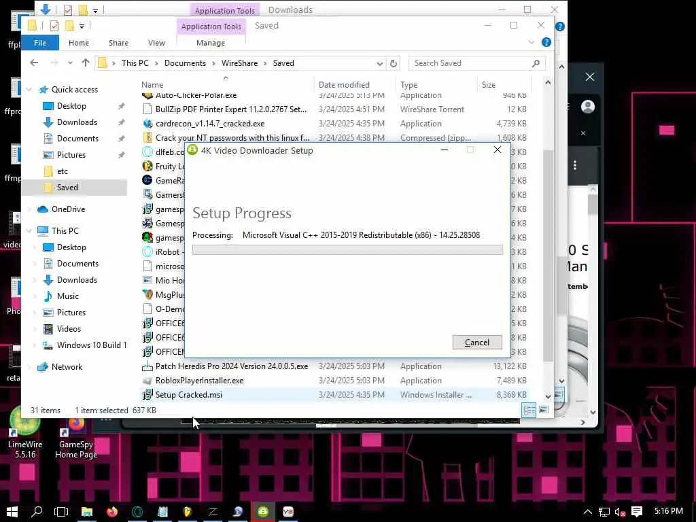Screen dimensions: 696x522
Task: Select Saved folder in navigation pane
Action: point(67,188)
